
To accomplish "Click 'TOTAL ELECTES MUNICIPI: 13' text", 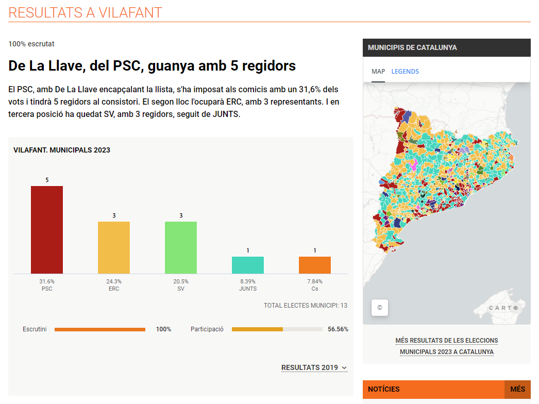I will click(x=305, y=306).
